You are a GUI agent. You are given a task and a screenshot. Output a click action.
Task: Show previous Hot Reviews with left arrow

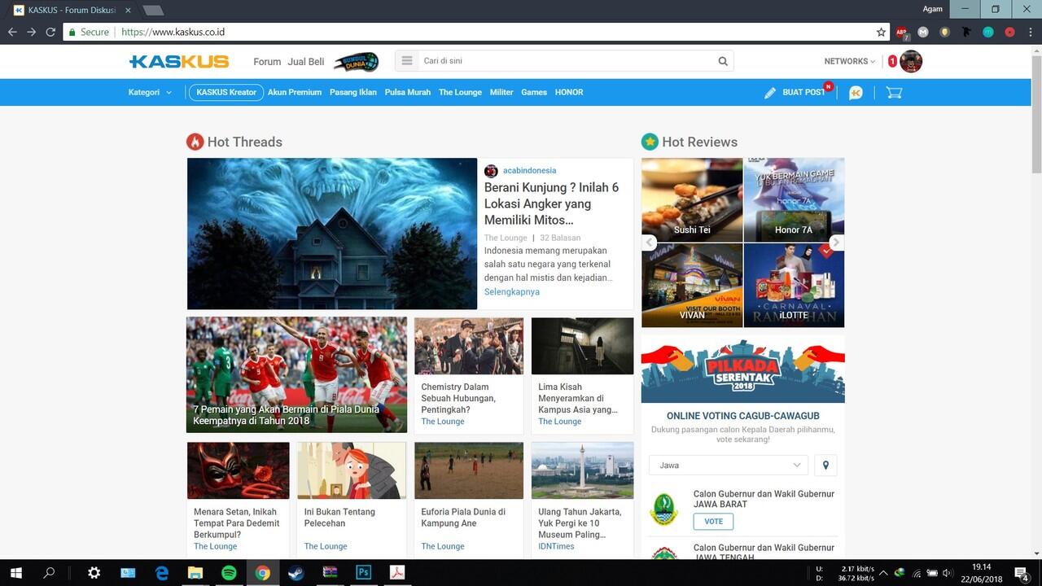click(x=650, y=243)
